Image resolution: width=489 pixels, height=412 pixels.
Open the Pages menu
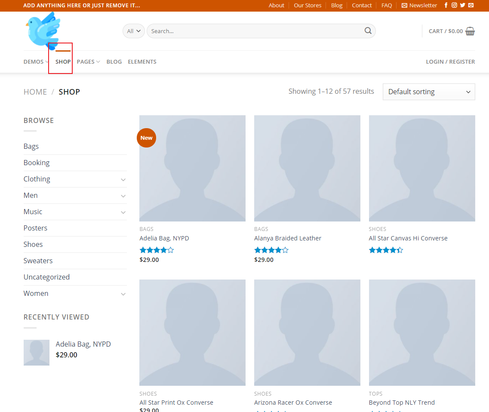tap(88, 61)
